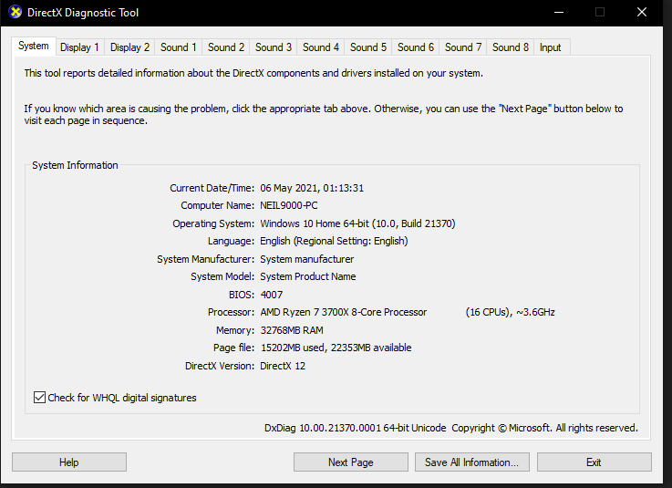Select the System tab

point(34,47)
